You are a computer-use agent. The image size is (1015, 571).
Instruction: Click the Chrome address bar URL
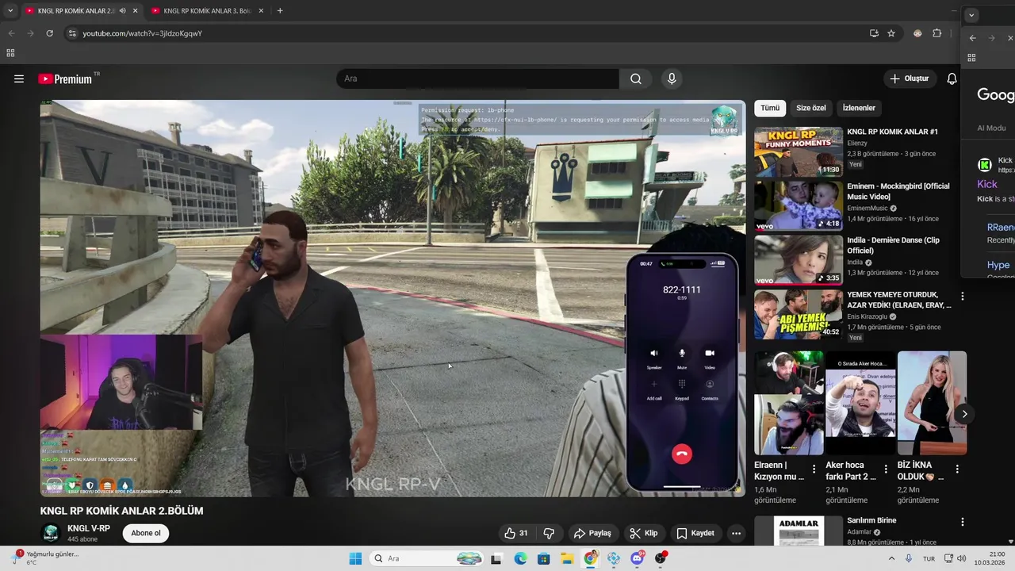(x=143, y=33)
